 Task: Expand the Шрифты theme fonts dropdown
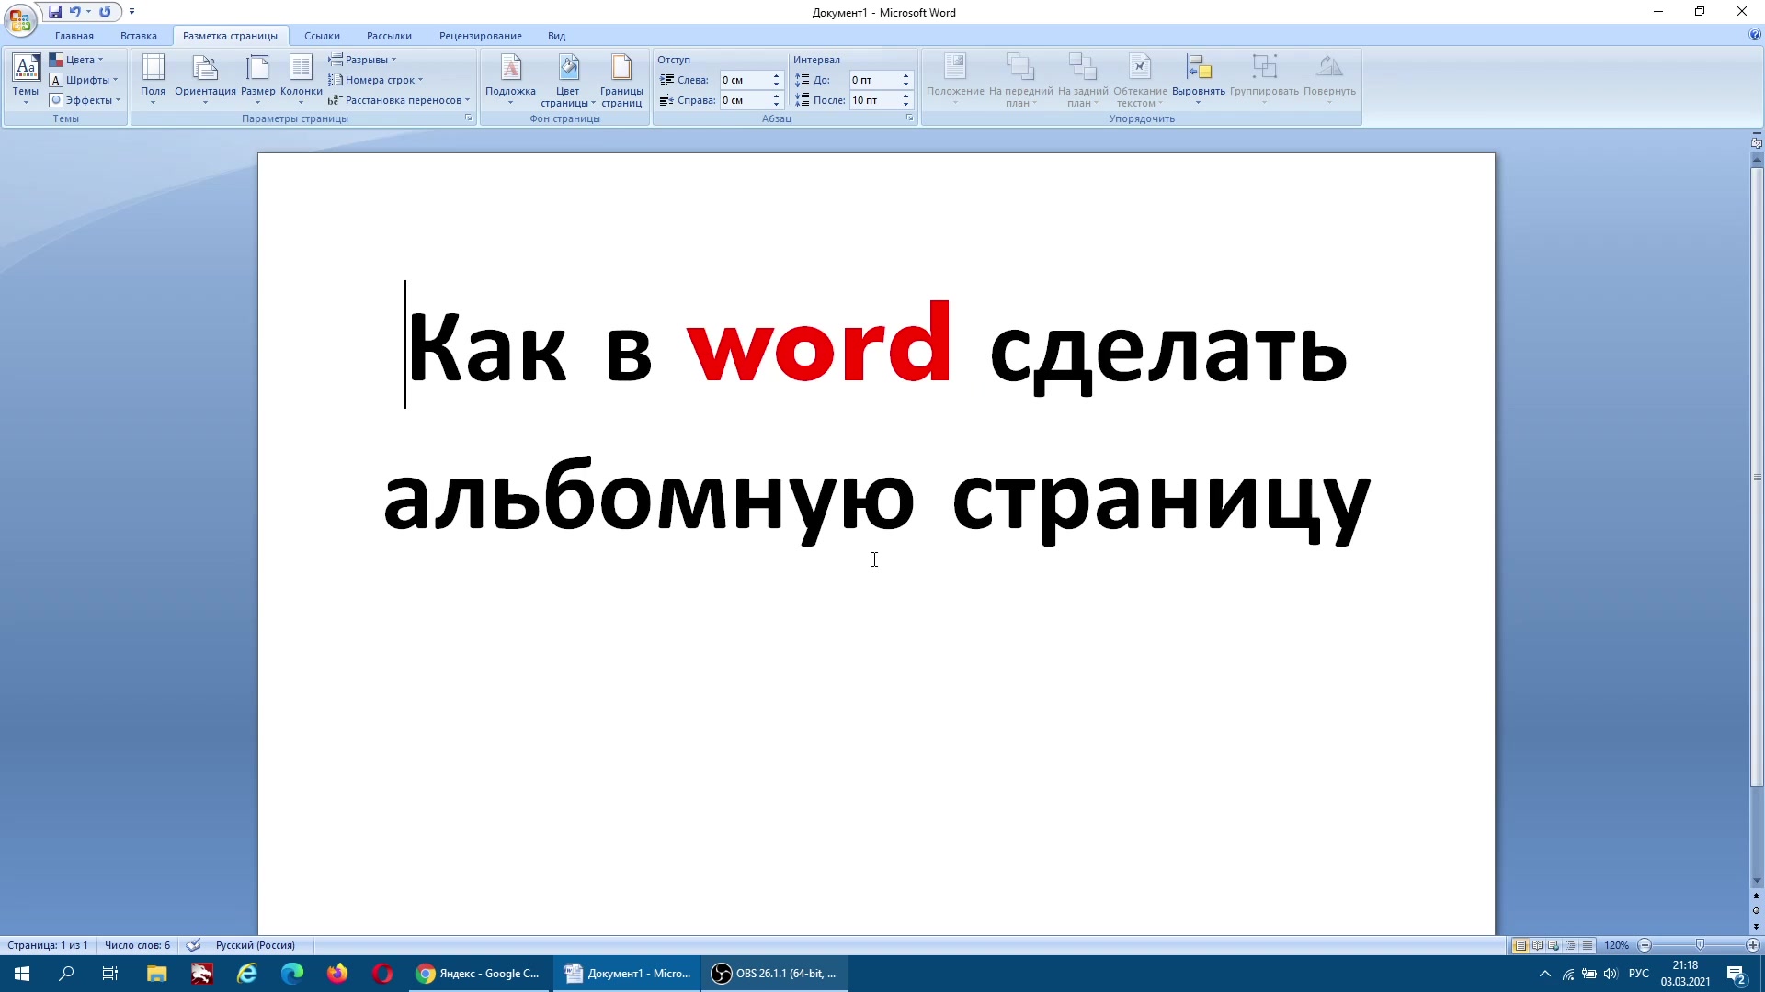click(84, 80)
